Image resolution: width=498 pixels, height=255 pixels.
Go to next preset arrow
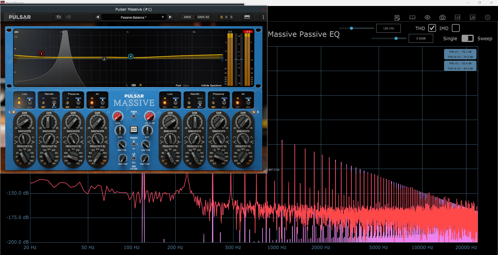point(170,17)
